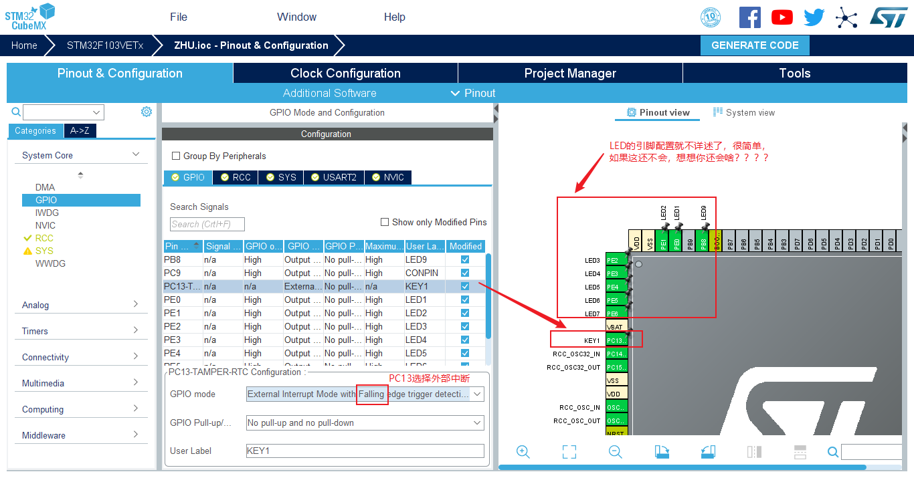Click the GENERATE CODE button
Viewport: 914px width, 478px height.
[x=755, y=45]
